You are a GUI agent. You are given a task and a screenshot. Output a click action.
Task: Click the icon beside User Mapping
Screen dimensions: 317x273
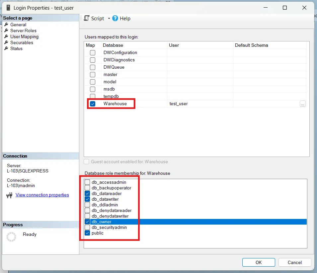point(6,36)
